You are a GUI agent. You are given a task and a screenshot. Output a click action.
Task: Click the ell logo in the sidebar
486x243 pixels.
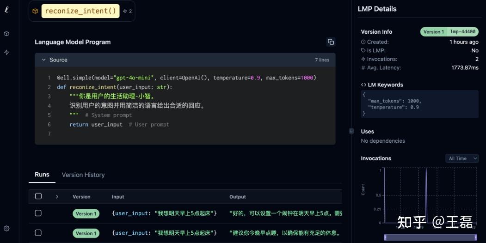pyautogui.click(x=6, y=10)
